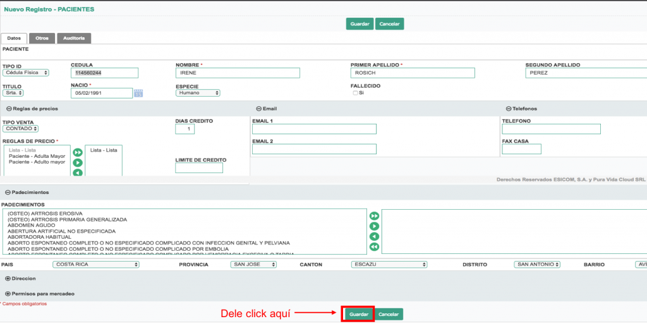Collapse the Reglas de precios section
This screenshot has height=326, width=647.
9,109
